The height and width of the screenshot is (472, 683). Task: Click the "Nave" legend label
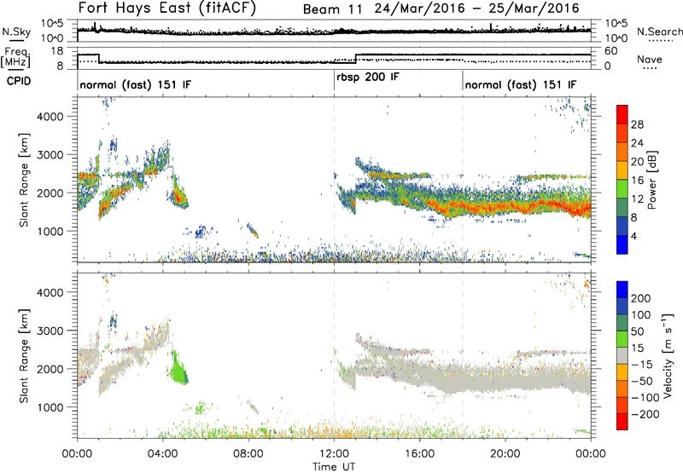pos(650,59)
